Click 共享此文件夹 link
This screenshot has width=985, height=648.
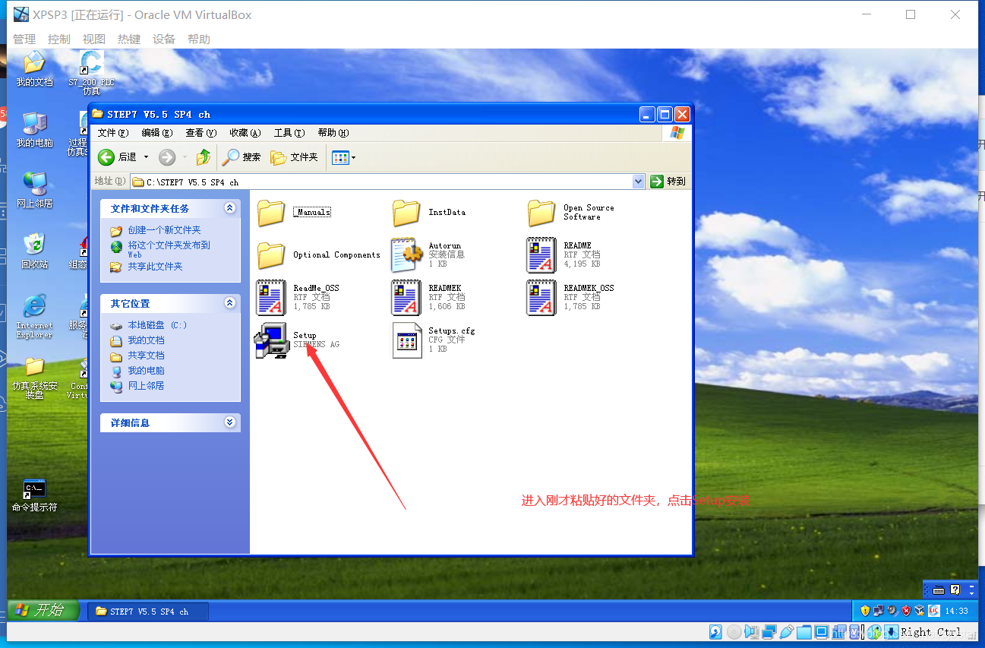coord(155,267)
